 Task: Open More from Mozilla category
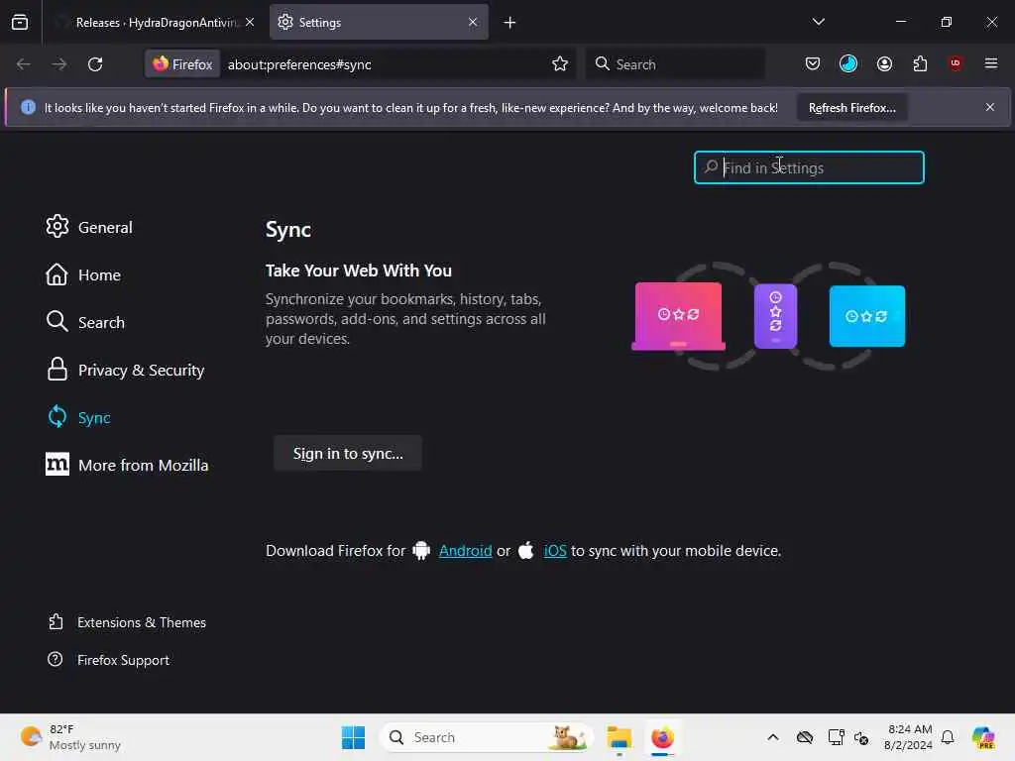[x=128, y=465]
